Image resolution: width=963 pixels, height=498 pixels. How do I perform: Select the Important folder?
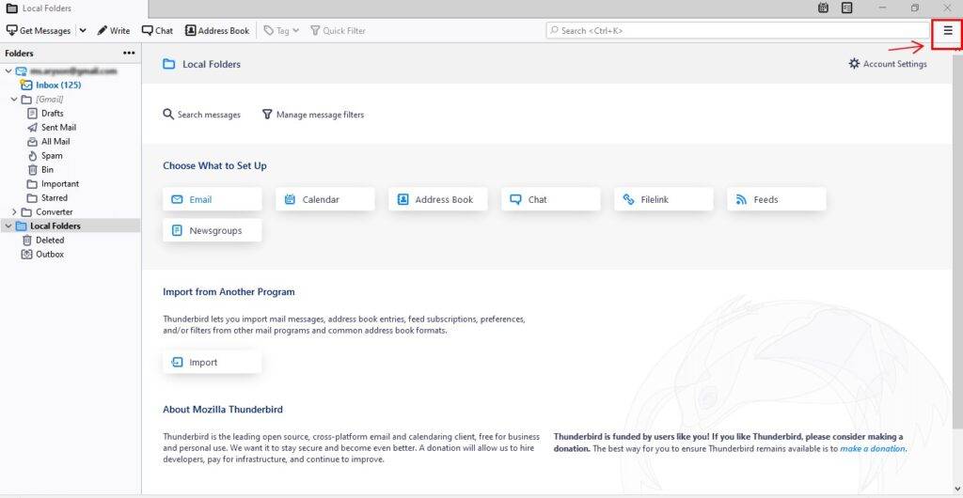click(x=60, y=184)
